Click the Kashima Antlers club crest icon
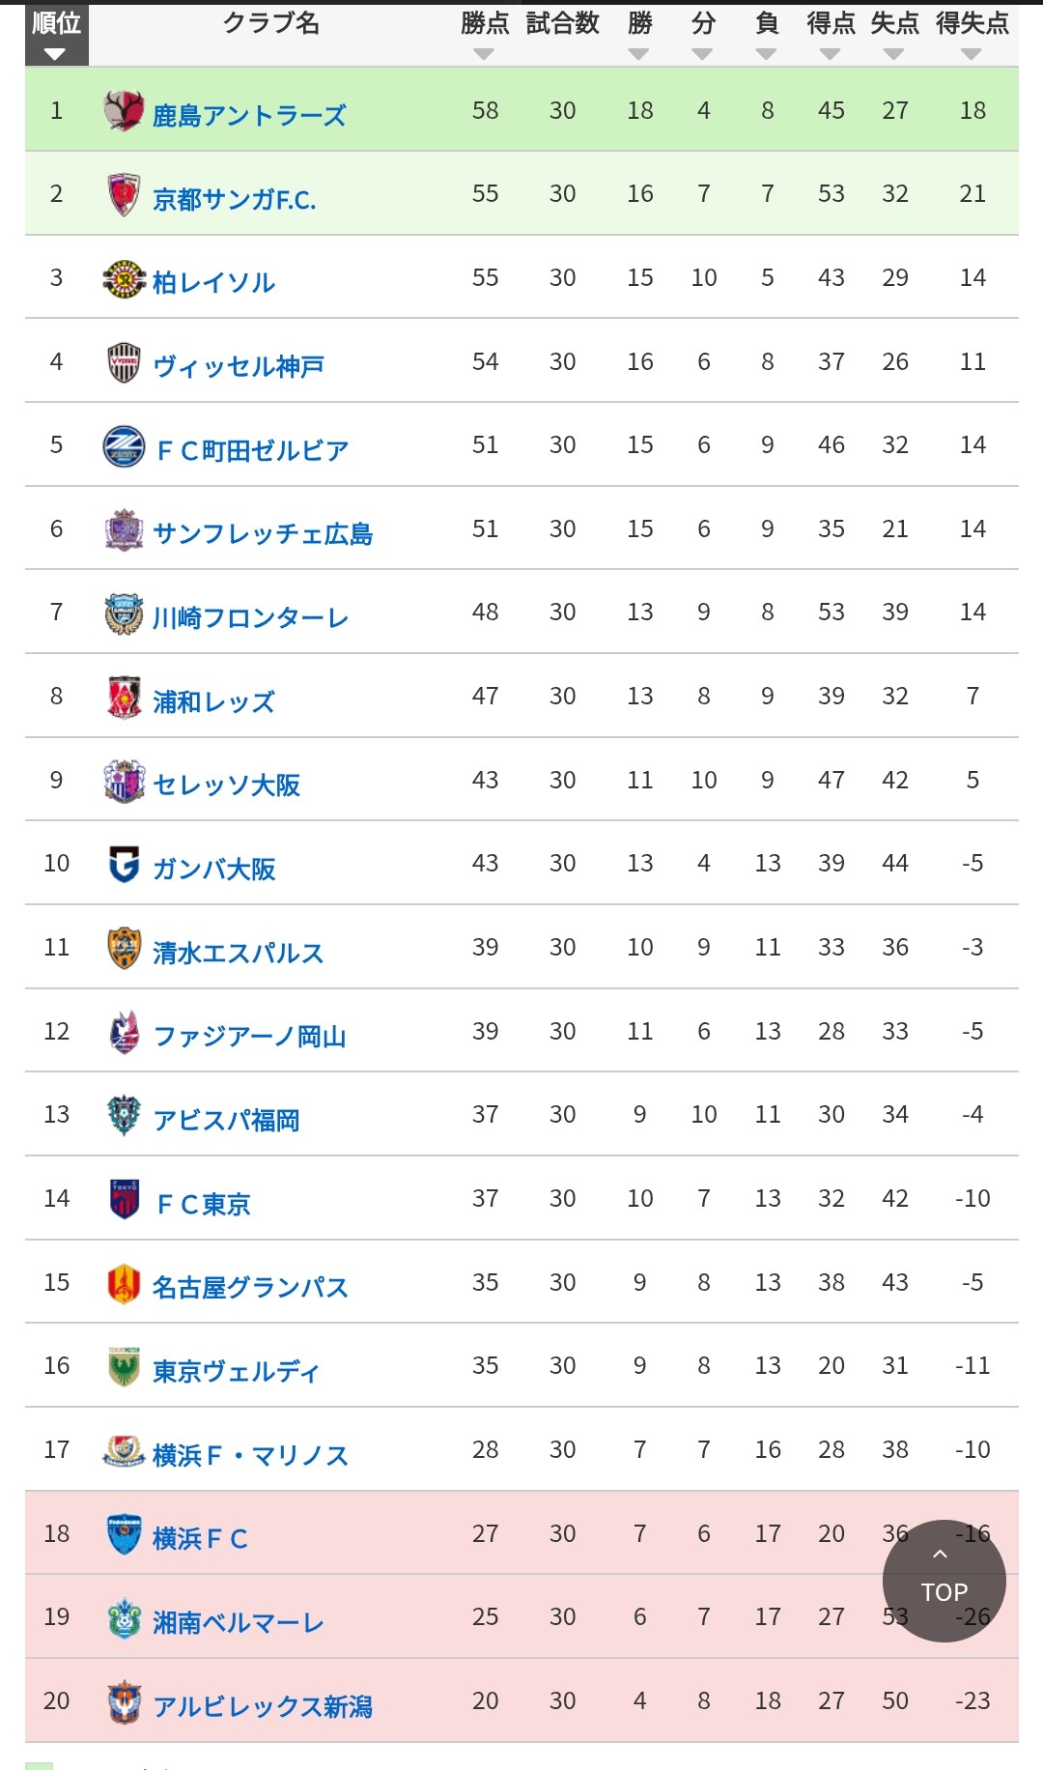1043x1770 pixels. point(124,111)
